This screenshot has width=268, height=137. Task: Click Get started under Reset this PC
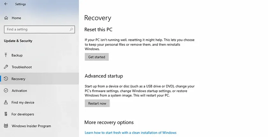(x=97, y=57)
